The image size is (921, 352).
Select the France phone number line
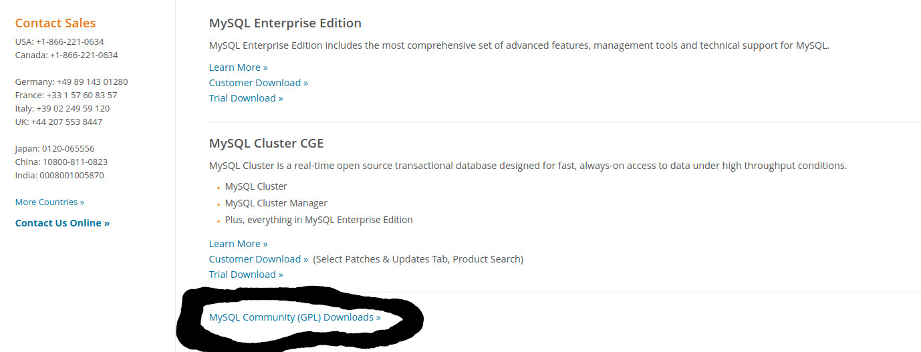pos(66,95)
